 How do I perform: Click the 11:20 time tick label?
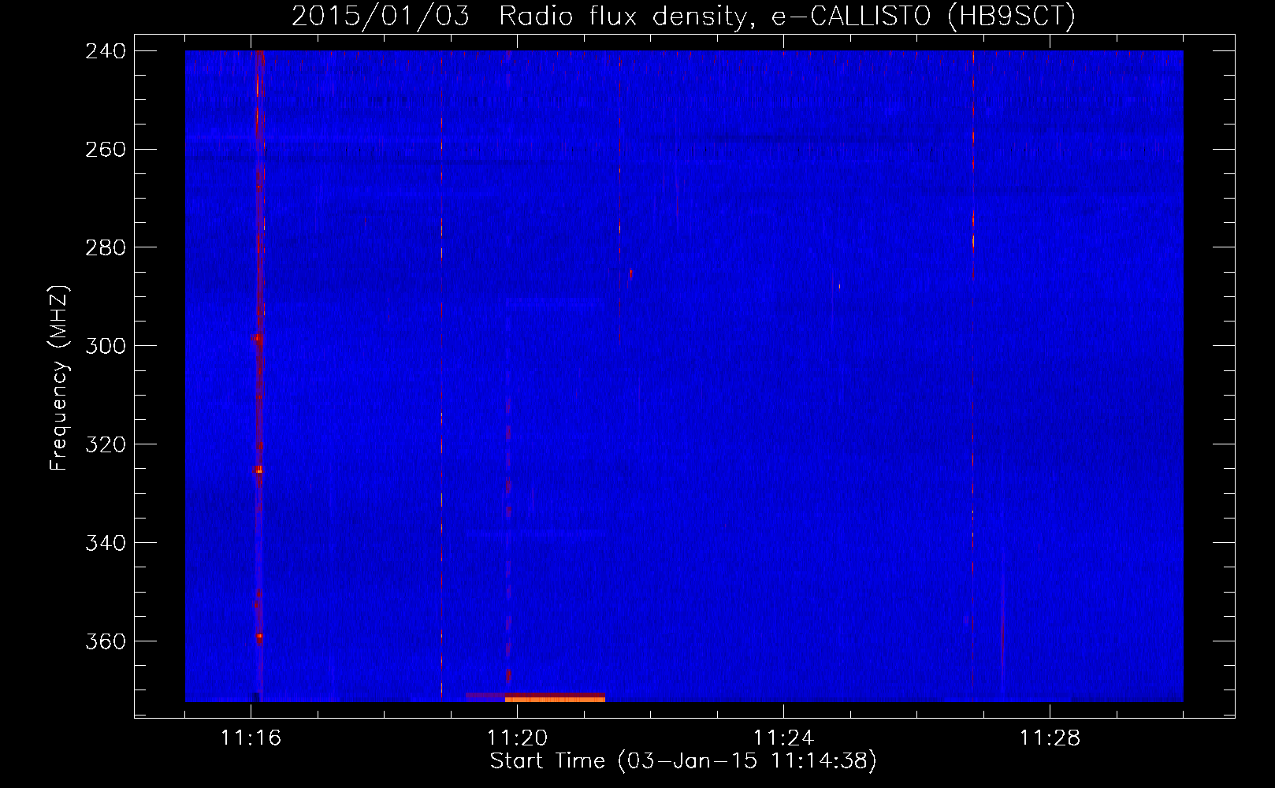pyautogui.click(x=518, y=738)
